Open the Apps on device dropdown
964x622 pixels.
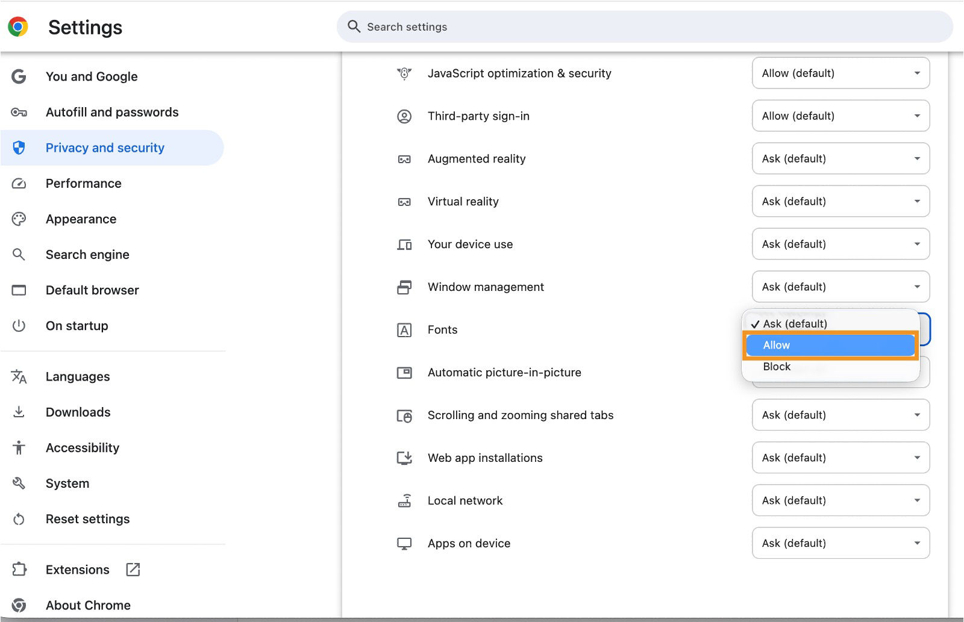[840, 543]
